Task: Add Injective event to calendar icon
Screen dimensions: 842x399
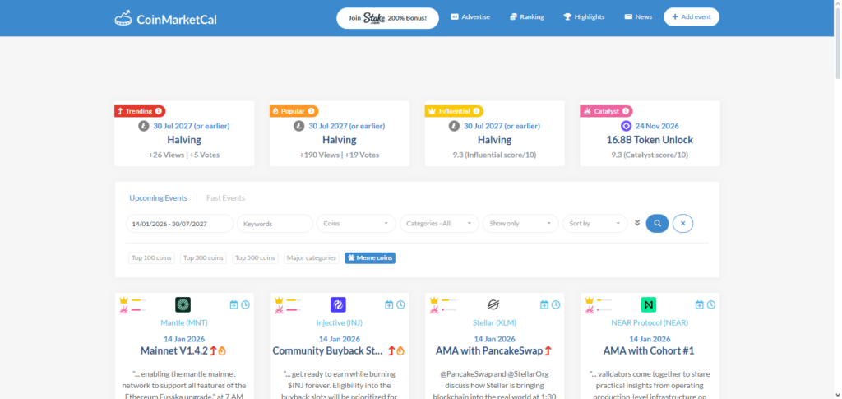Action: point(389,305)
